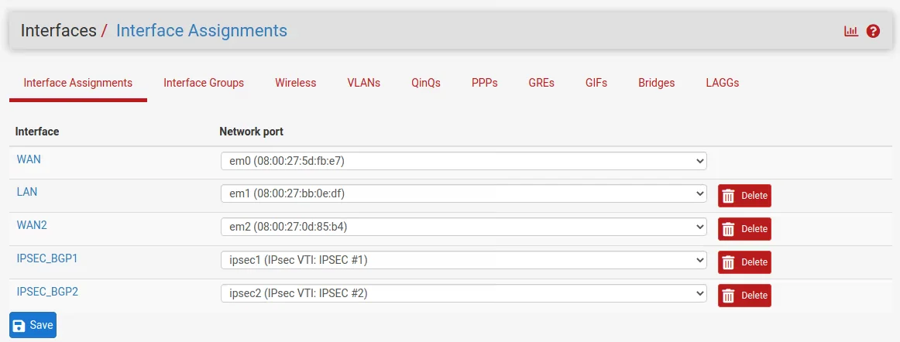Open the WAN interface link
The image size is (900, 342).
(x=29, y=159)
